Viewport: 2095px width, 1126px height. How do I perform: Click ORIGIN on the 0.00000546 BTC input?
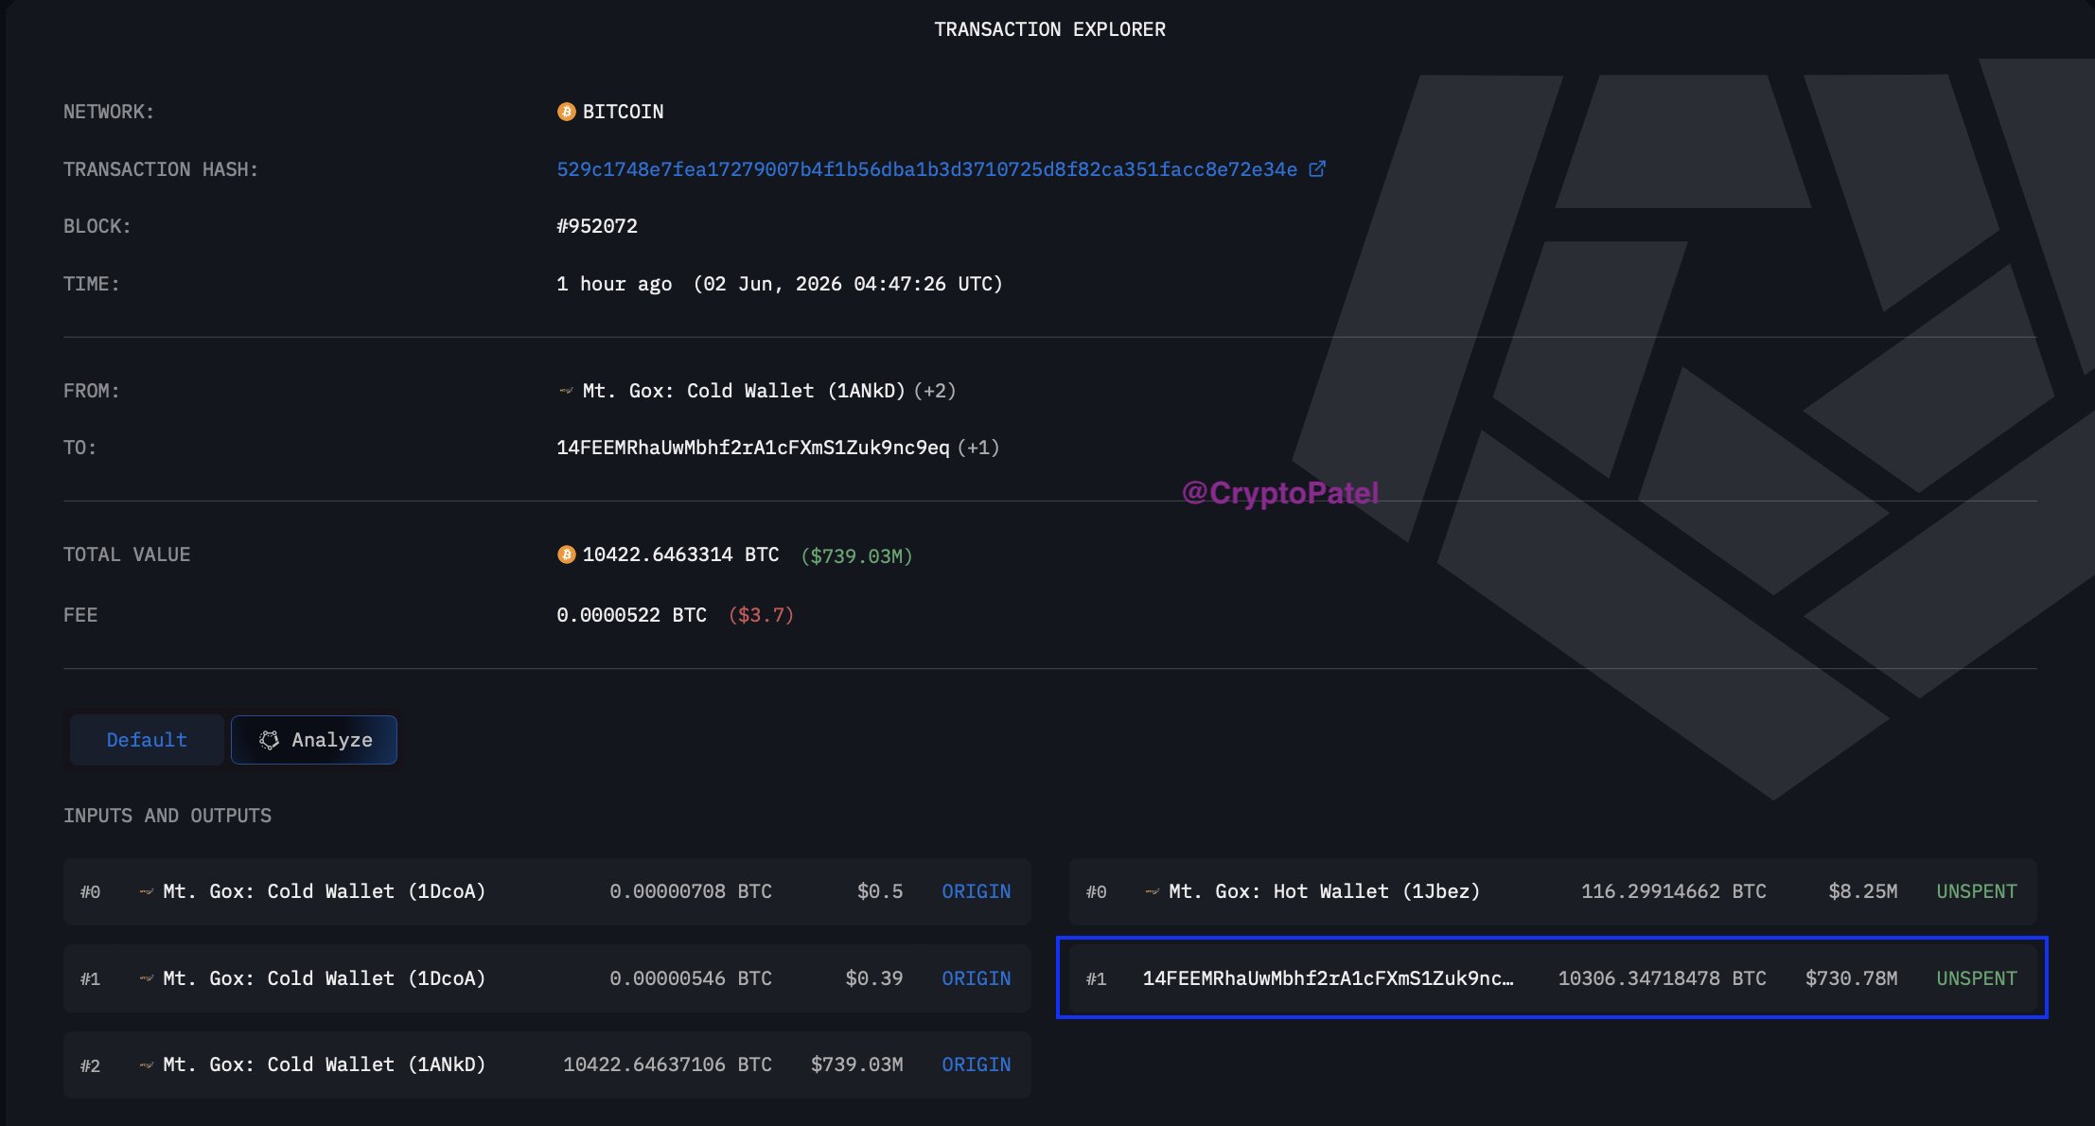click(x=977, y=978)
